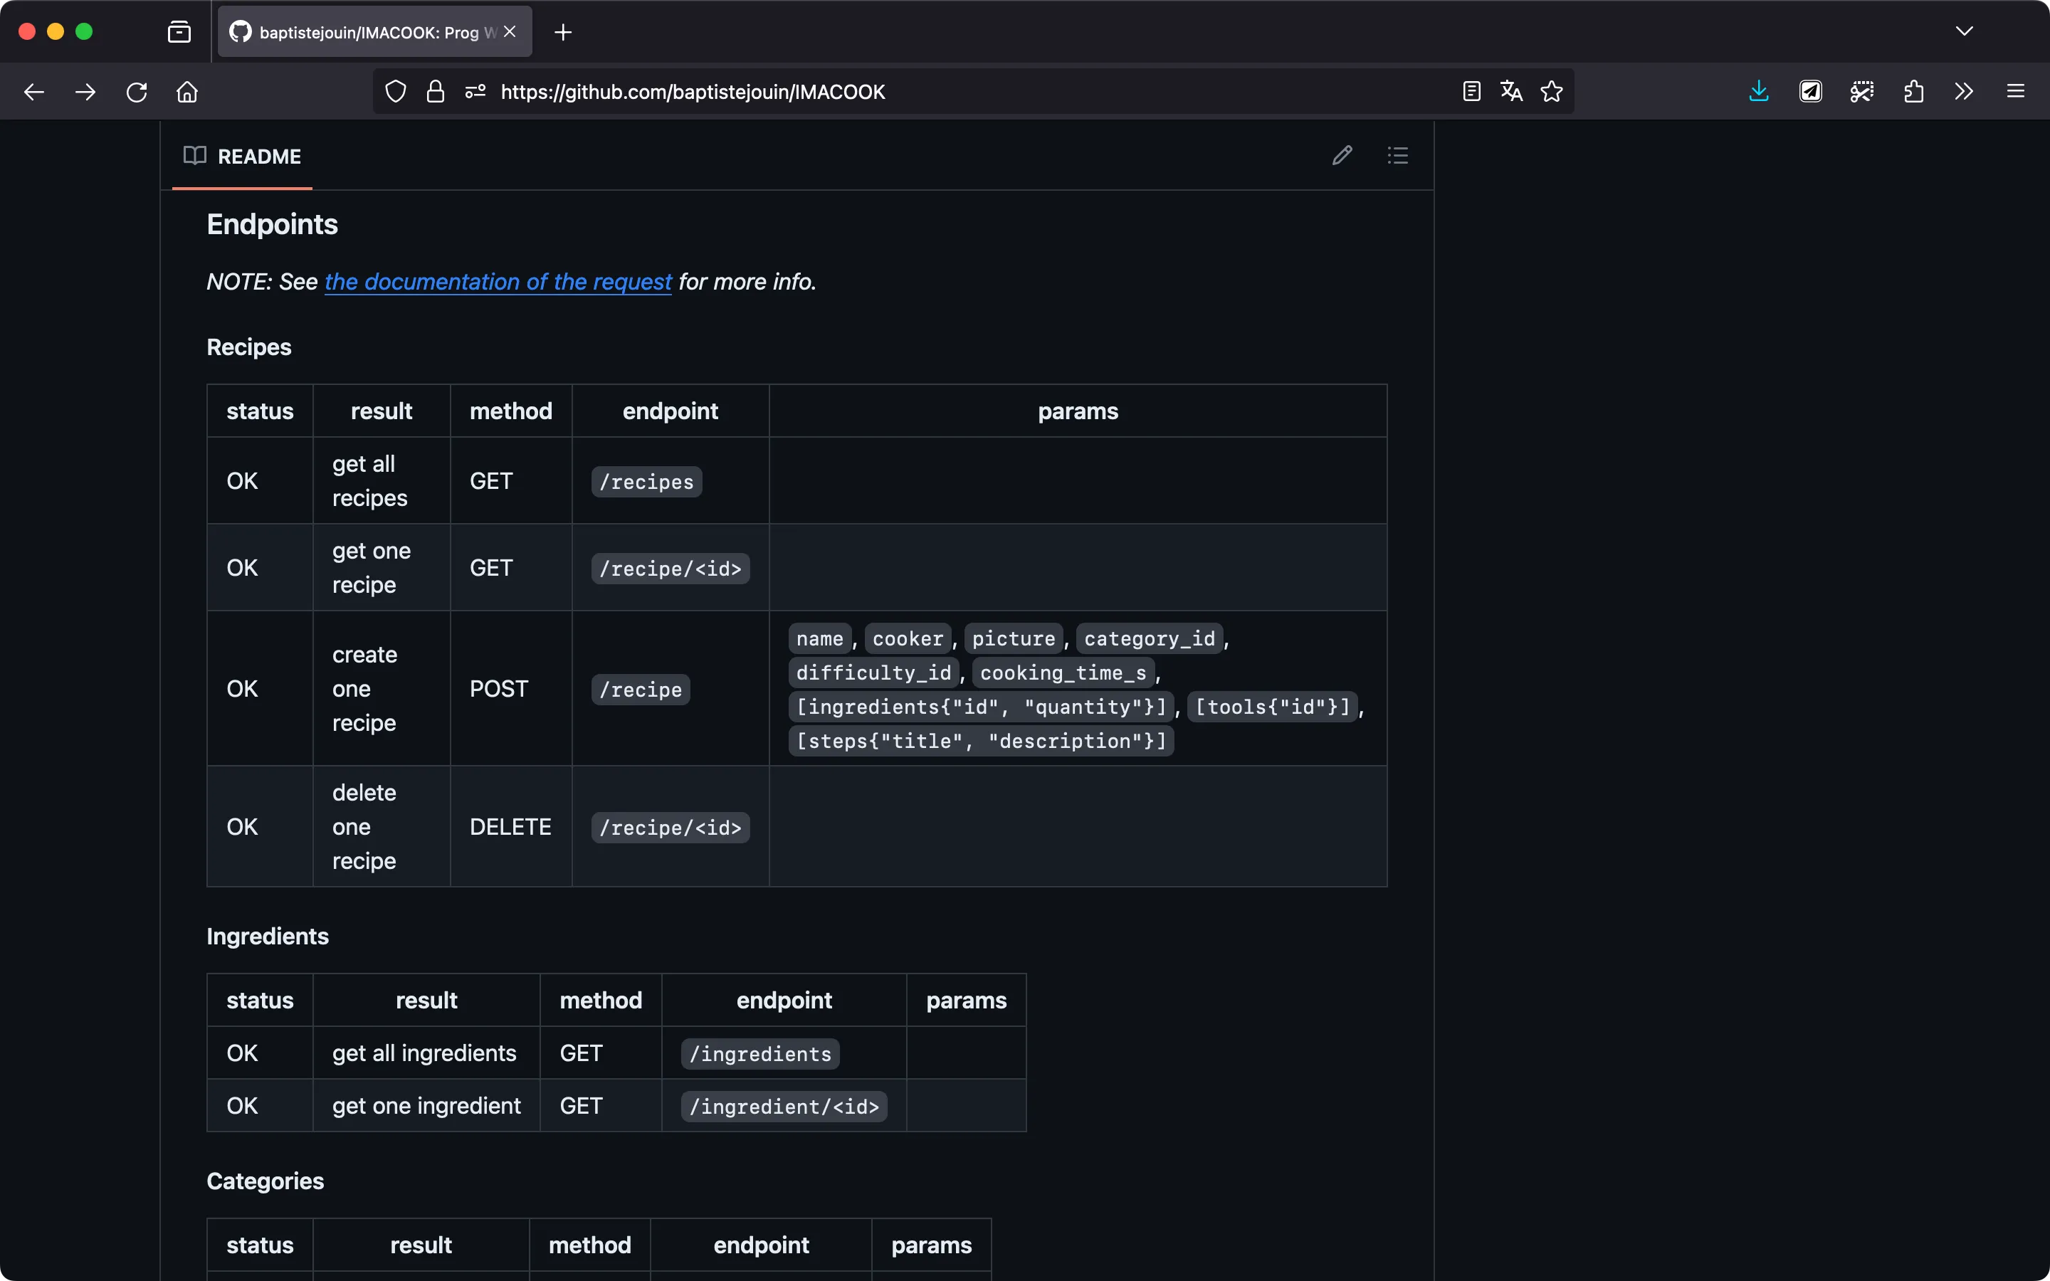Open the downloads panel
This screenshot has width=2050, height=1281.
(x=1759, y=92)
